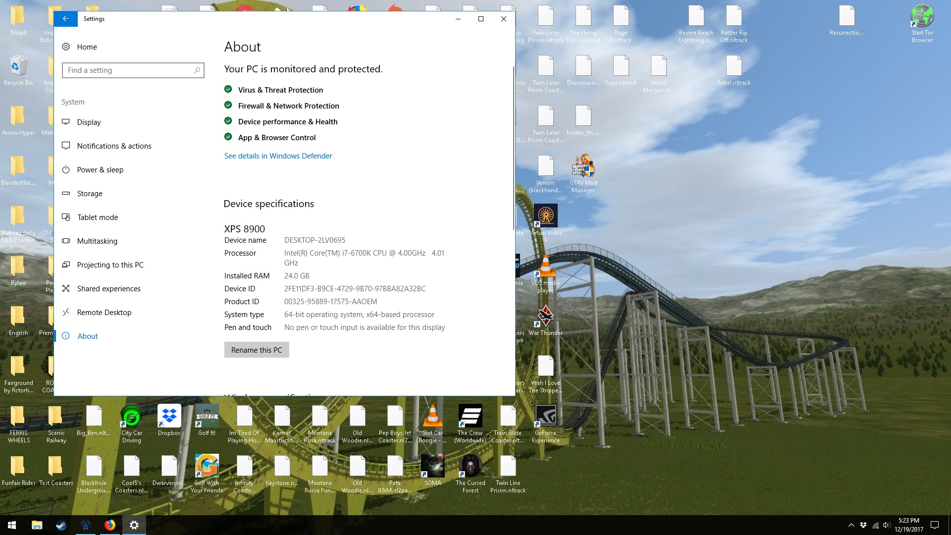Click inside the Find a setting field
Screen dimensions: 951x535
click(129, 70)
